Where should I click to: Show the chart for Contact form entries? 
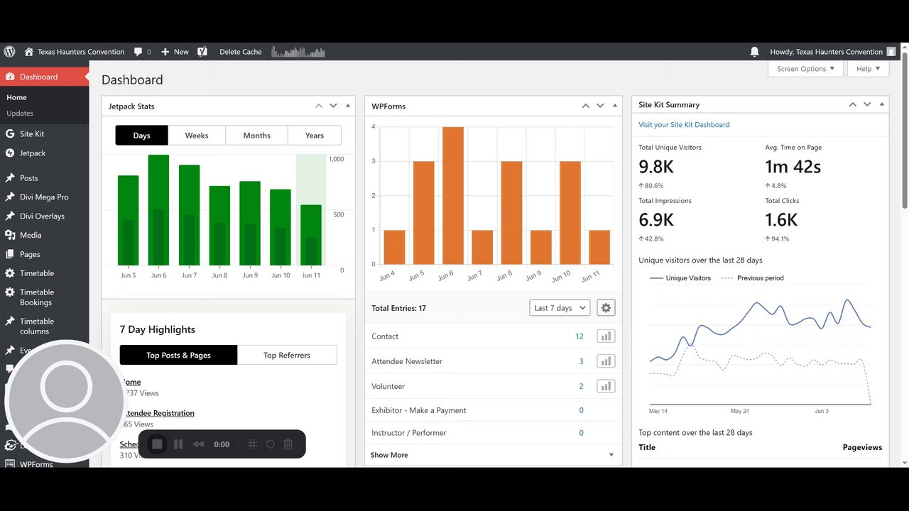point(606,336)
